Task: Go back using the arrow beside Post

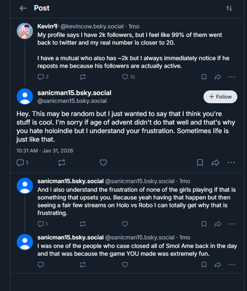Action: tap(23, 8)
